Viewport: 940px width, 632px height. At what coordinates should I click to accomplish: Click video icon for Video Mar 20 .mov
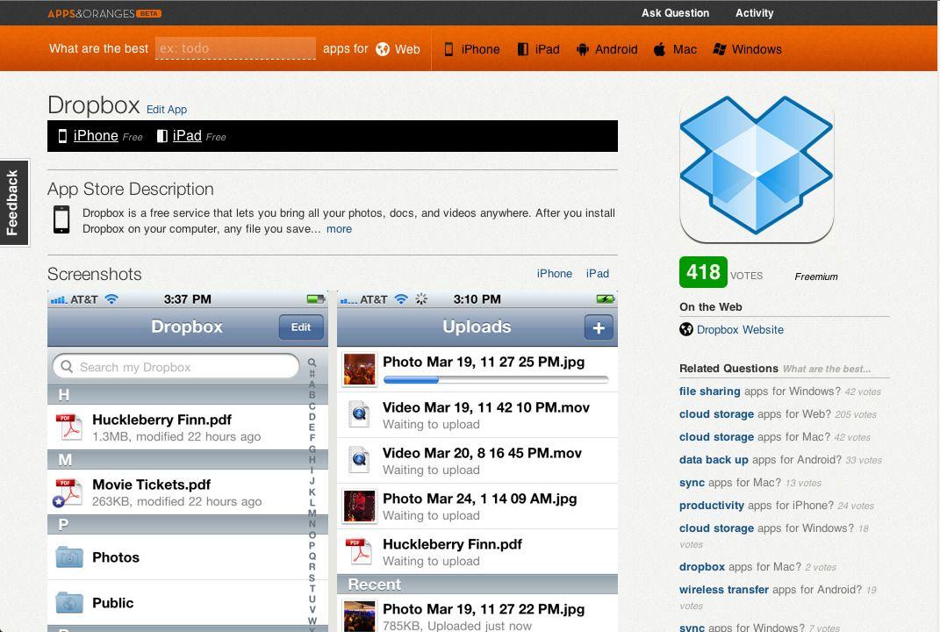[360, 459]
